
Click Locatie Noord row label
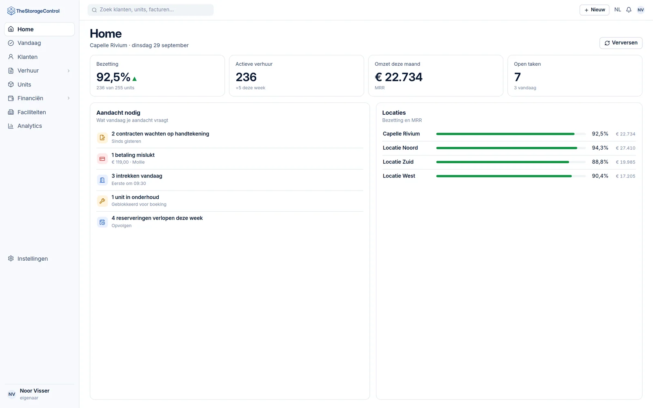tap(400, 148)
